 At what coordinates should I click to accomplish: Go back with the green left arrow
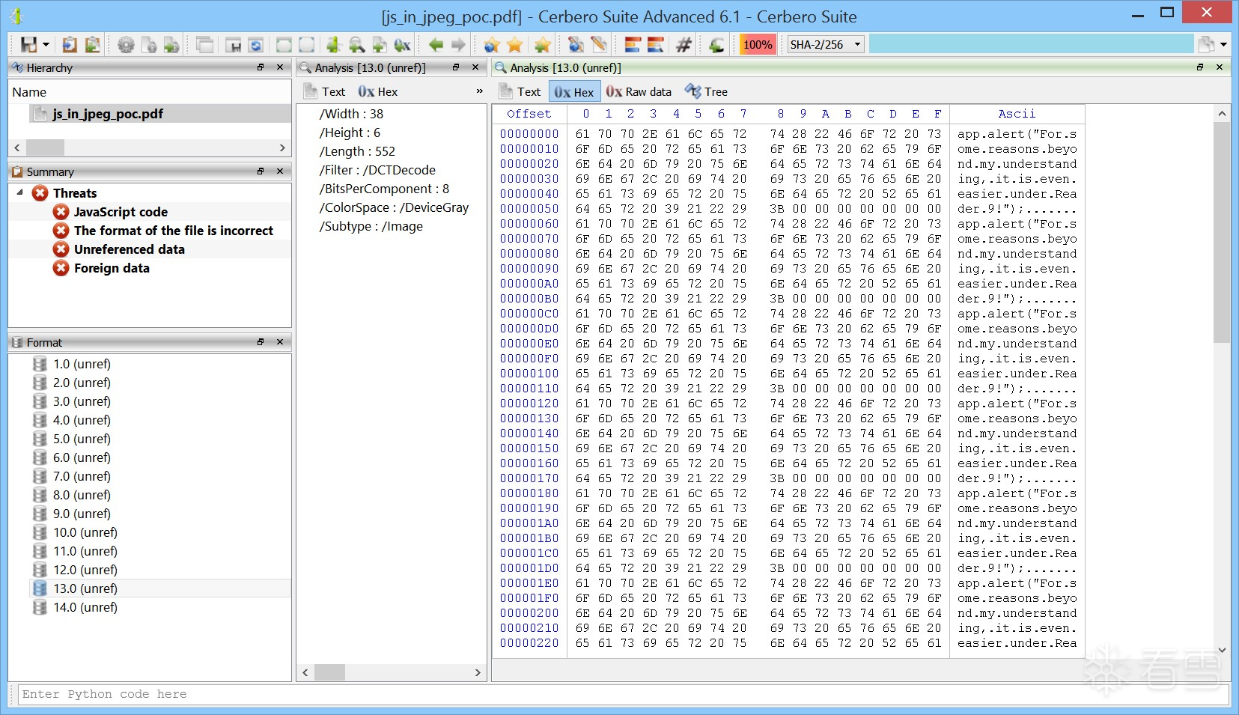coord(436,45)
